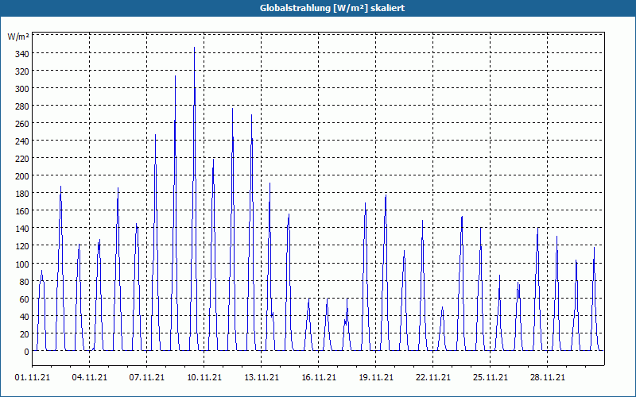Screen dimensions: 636x397
Task: Click the tallest peak of the radiation curve
Action: click(x=194, y=48)
